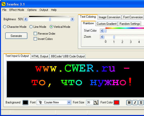
Task: Select the Custom Gradient sub-tab
Action: coord(107,24)
